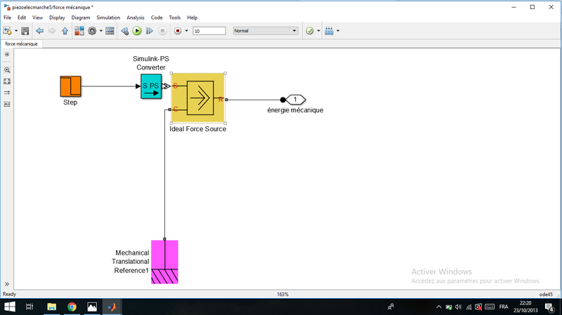This screenshot has height=315, width=562.
Task: Click the Model Configuration gear icon
Action: click(x=91, y=31)
